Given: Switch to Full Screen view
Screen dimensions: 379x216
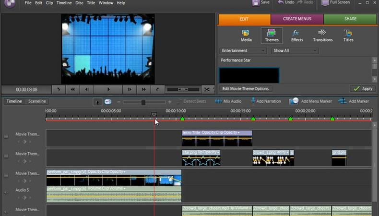Looking at the screenshot, I should coord(335,3).
